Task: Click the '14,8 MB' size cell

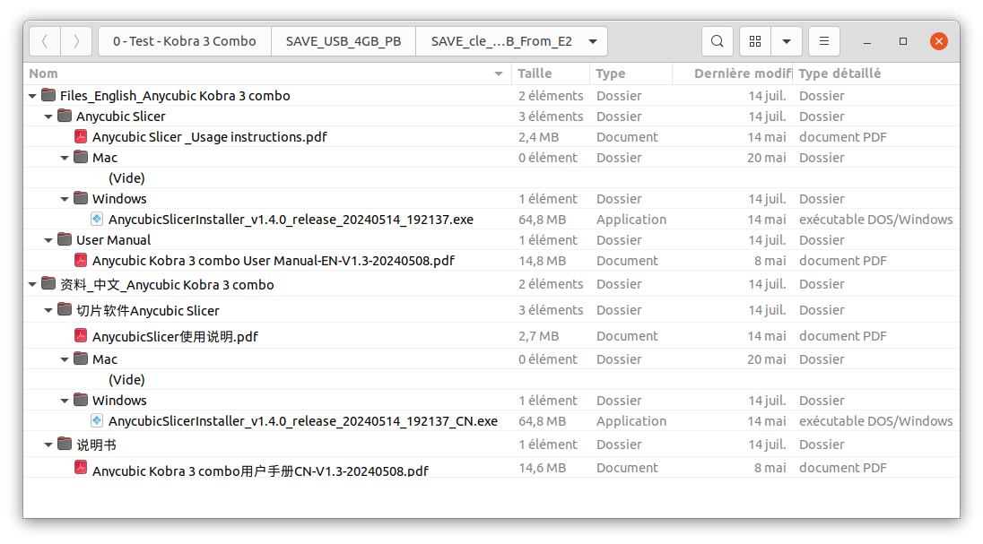Action: click(543, 261)
